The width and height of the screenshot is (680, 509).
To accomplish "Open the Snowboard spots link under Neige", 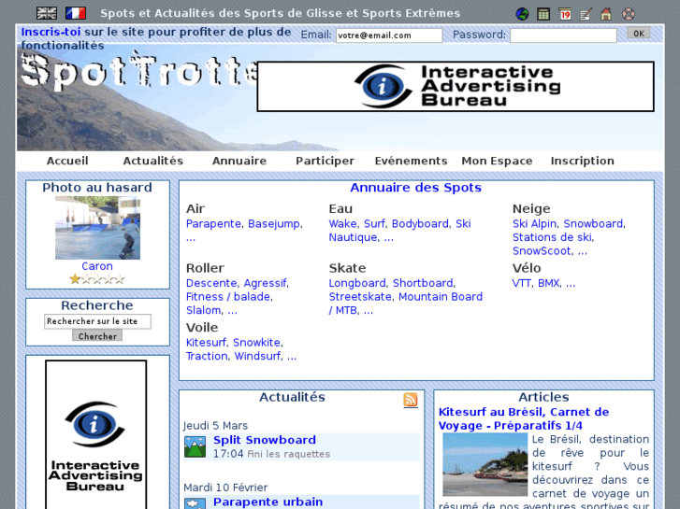I will pos(593,223).
